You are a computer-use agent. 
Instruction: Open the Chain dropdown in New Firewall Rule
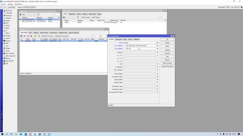(157, 43)
